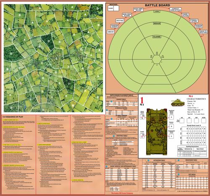Click the SPOTTING TABLE heading
Viewport: 210px width, 196px height.
(122, 136)
